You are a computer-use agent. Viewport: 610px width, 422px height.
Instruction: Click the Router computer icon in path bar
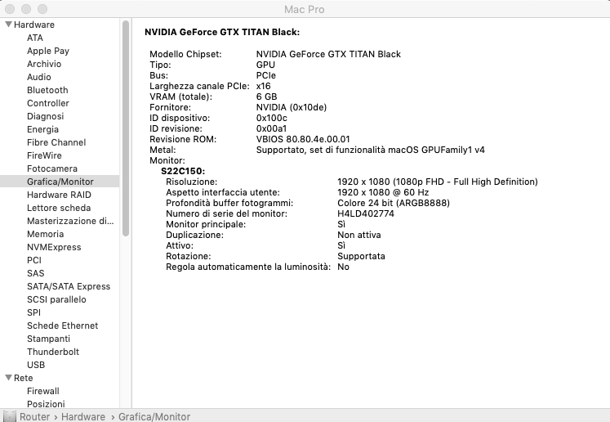click(x=9, y=416)
